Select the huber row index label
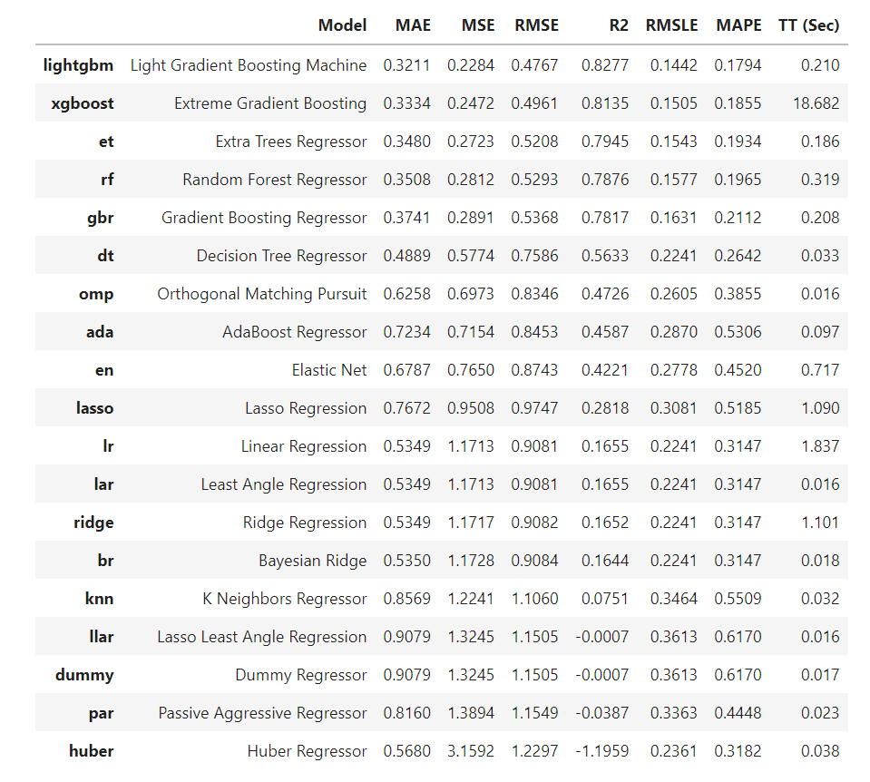The width and height of the screenshot is (870, 782). [x=91, y=751]
